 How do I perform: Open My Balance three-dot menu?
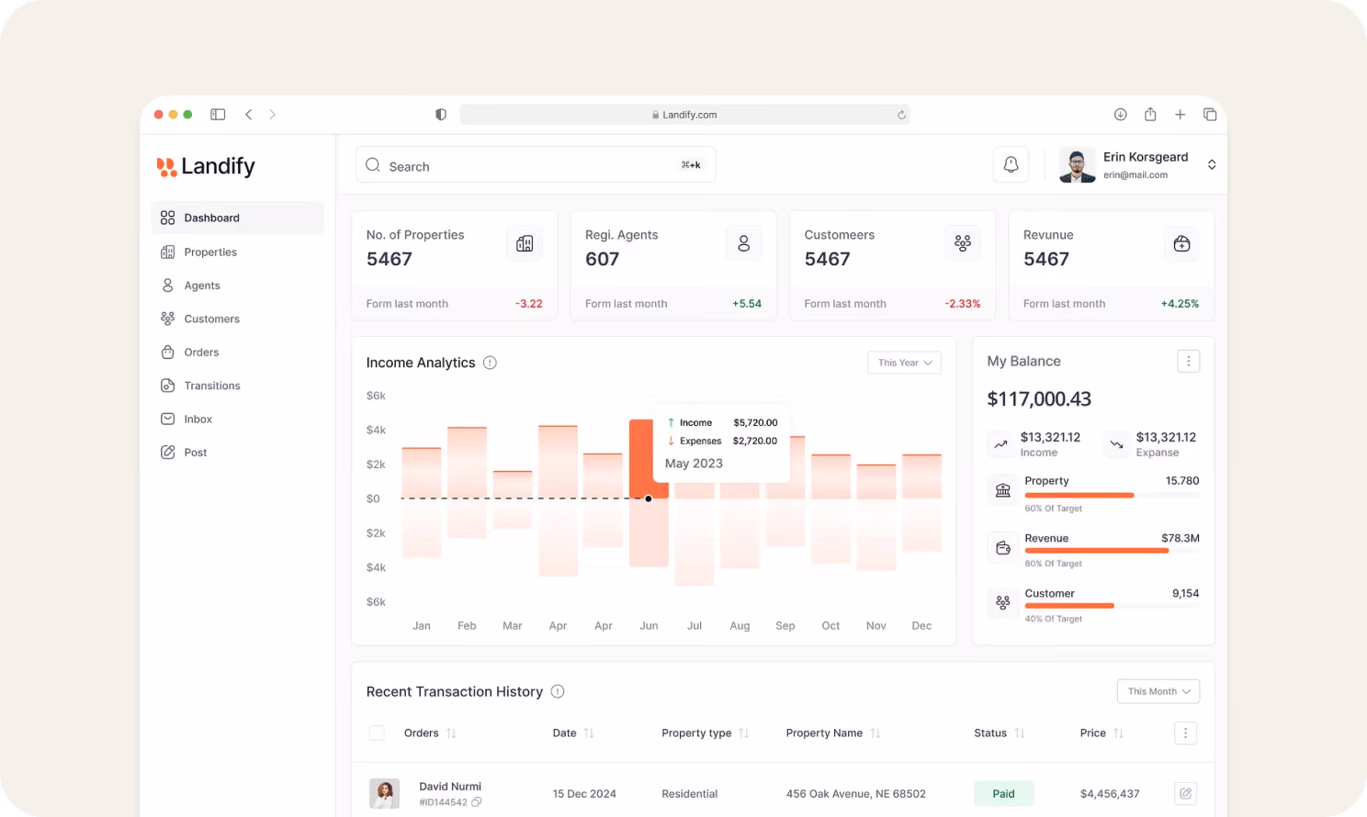(x=1188, y=362)
